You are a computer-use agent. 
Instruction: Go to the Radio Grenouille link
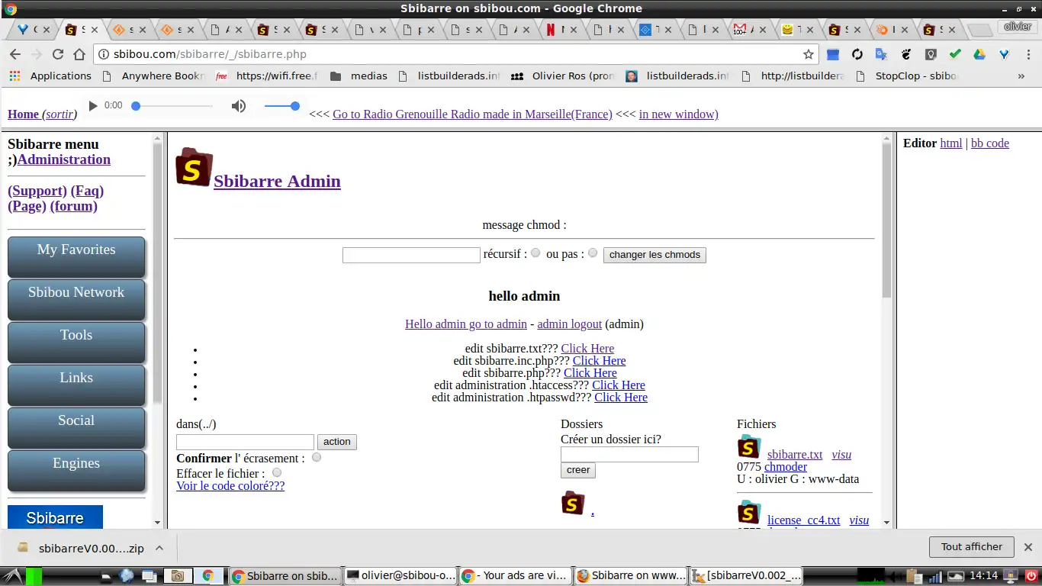point(472,114)
